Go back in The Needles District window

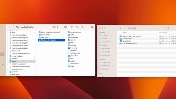pyautogui.click(x=9, y=27)
